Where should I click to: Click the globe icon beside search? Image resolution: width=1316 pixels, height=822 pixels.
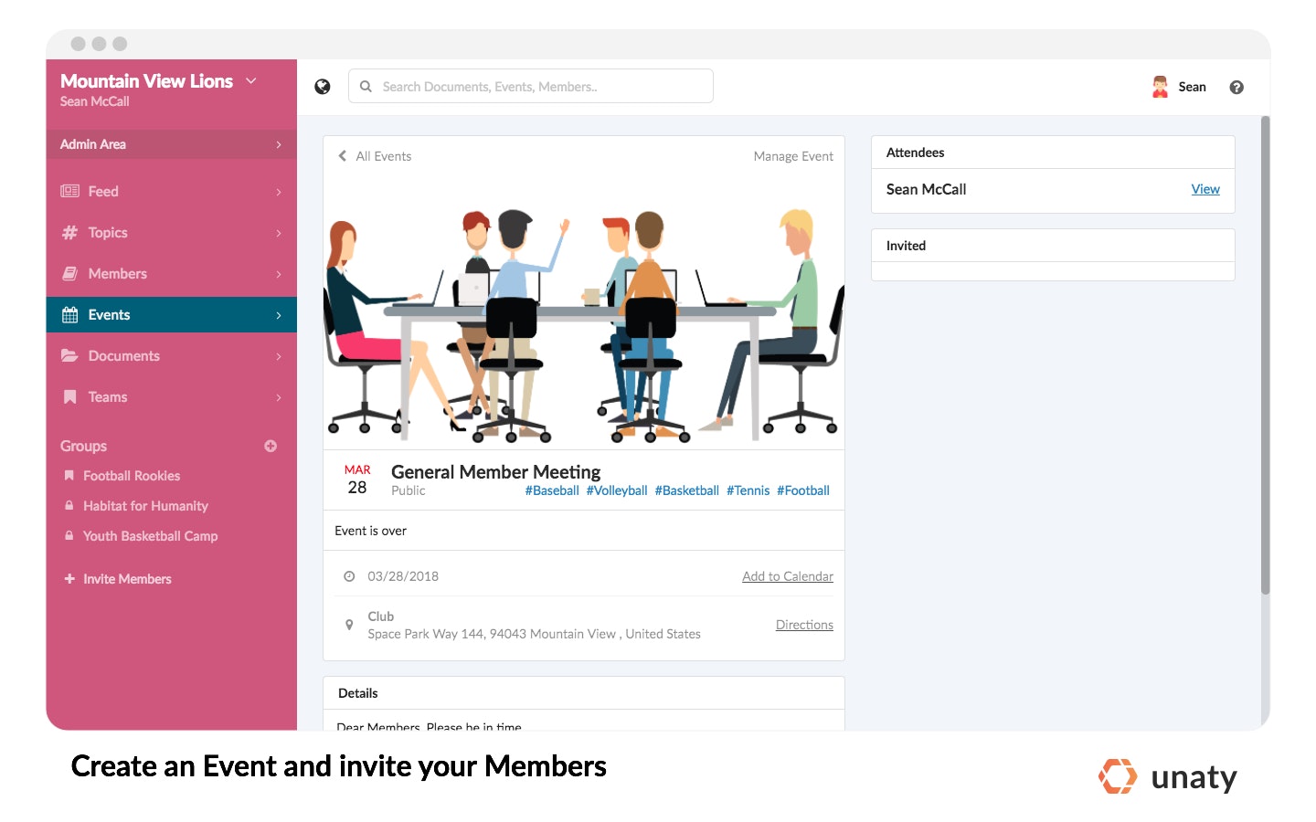coord(322,87)
